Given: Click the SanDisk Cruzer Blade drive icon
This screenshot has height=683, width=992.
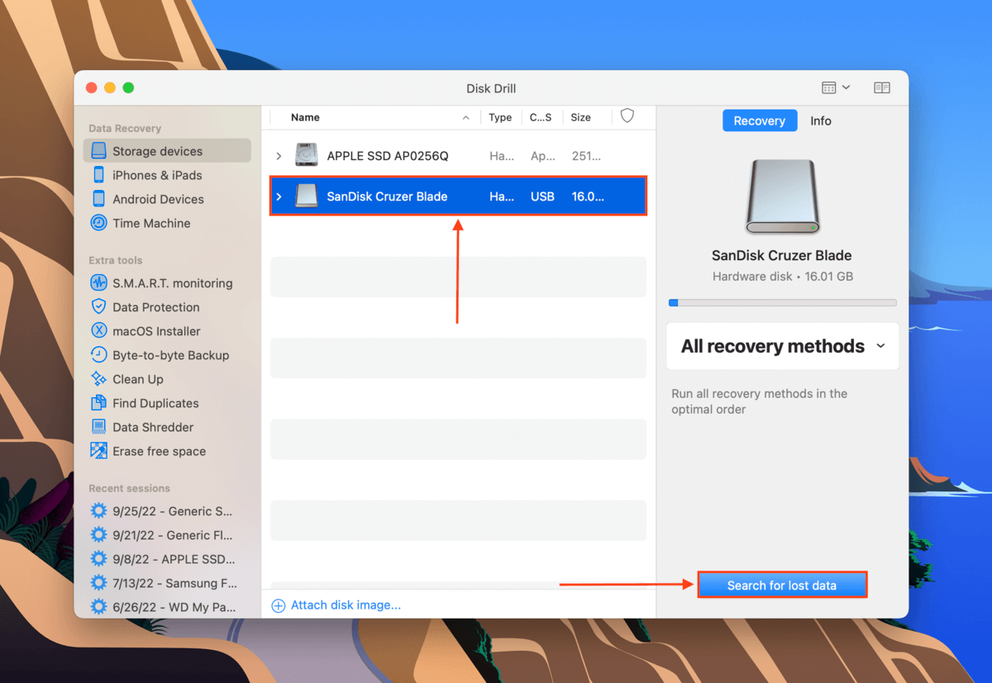Looking at the screenshot, I should coord(307,197).
